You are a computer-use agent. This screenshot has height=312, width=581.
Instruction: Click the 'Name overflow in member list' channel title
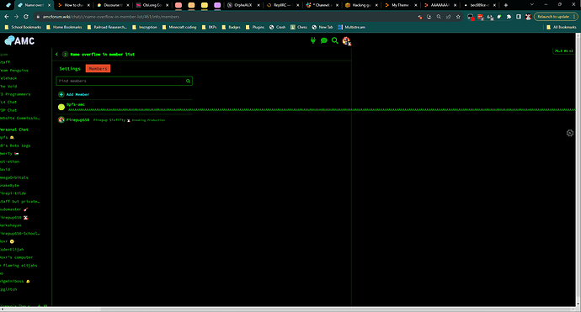(x=102, y=55)
